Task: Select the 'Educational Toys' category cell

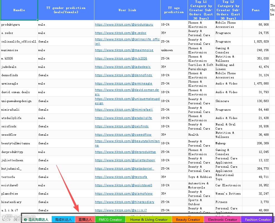Action: coord(229,177)
